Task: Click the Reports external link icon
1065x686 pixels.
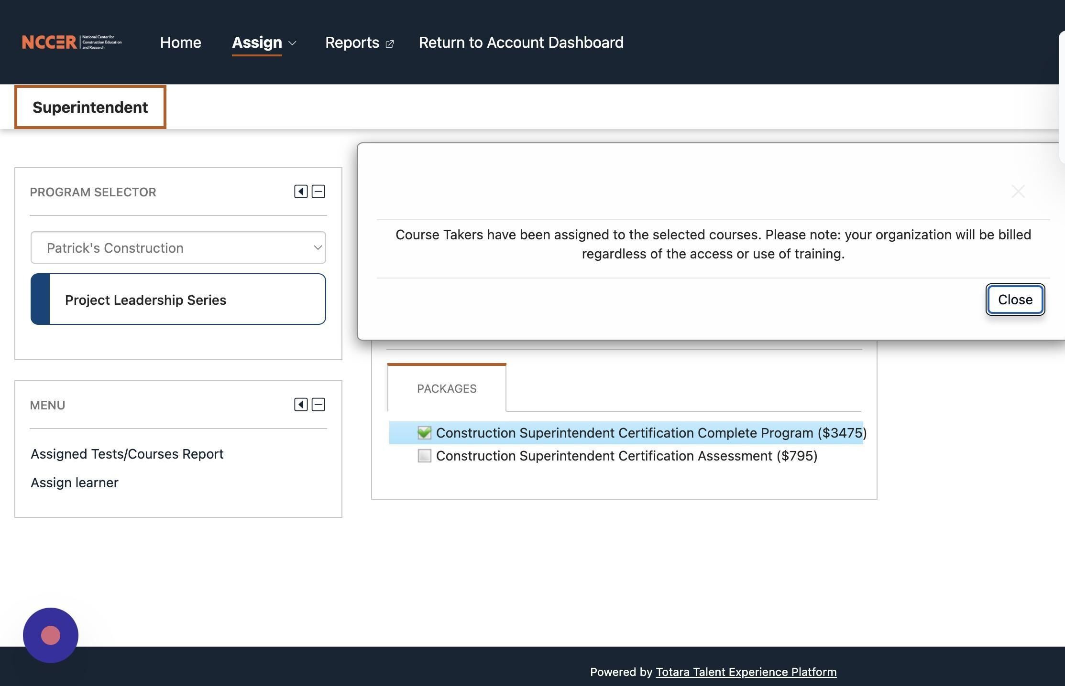Action: [390, 44]
